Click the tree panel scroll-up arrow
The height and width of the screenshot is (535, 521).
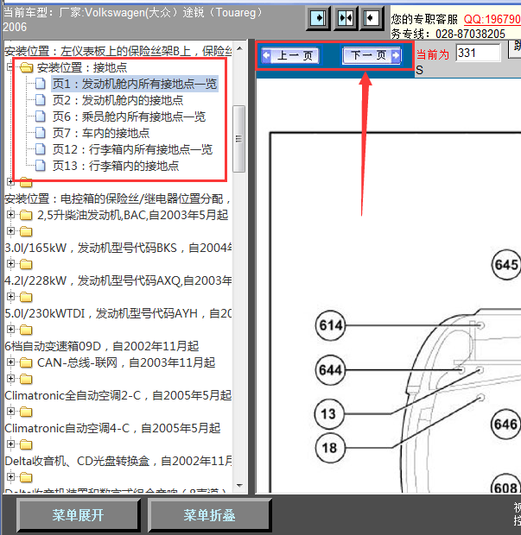point(239,48)
